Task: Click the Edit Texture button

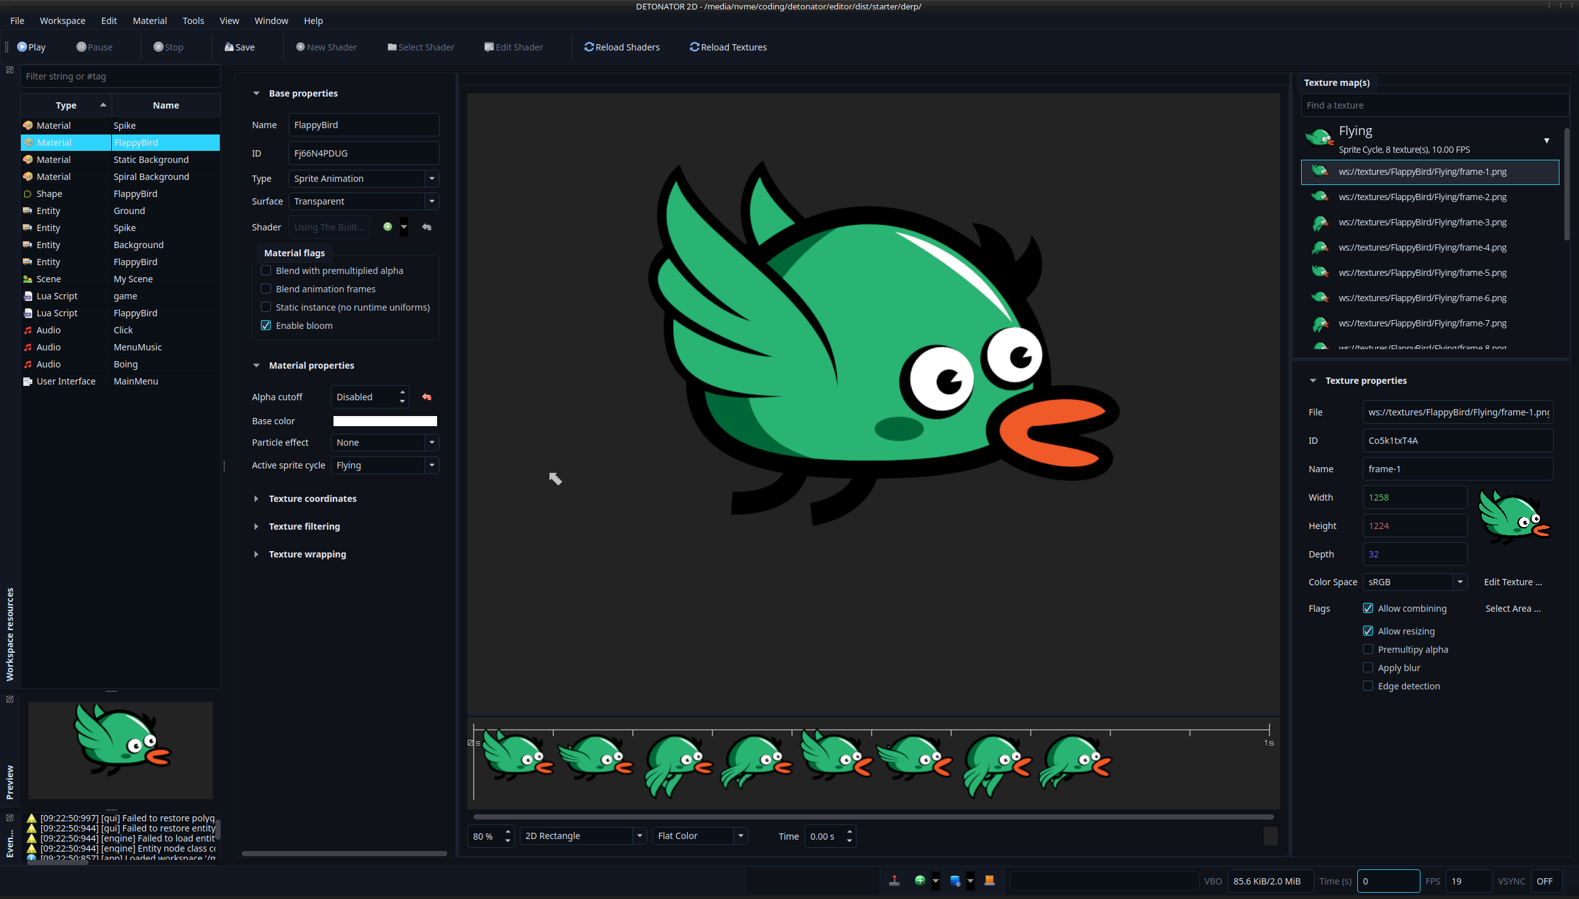Action: click(1513, 582)
